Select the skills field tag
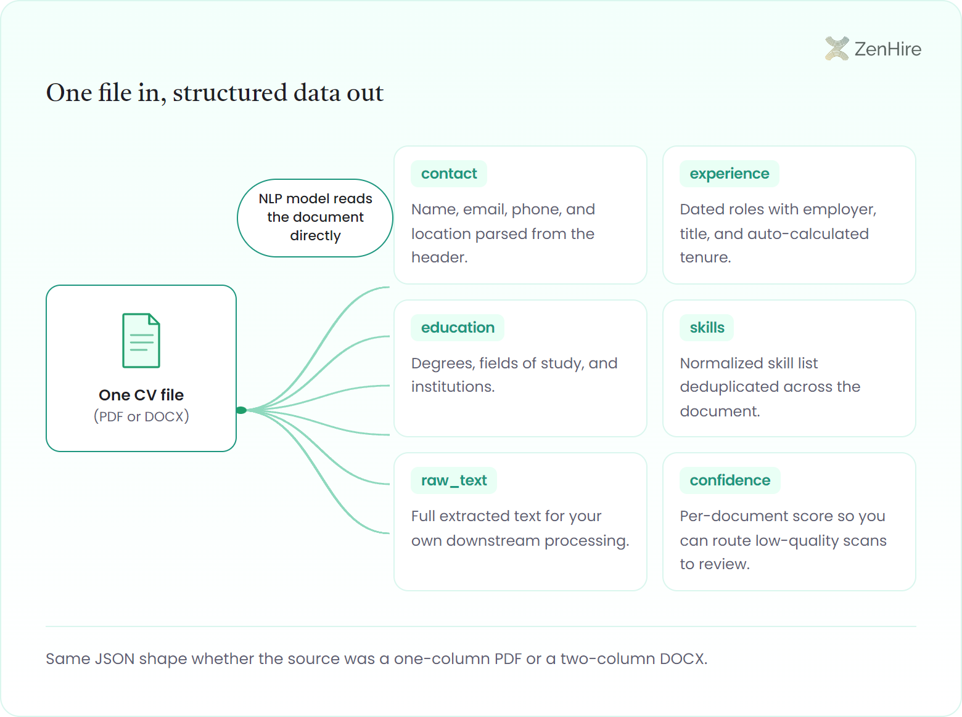 (707, 328)
